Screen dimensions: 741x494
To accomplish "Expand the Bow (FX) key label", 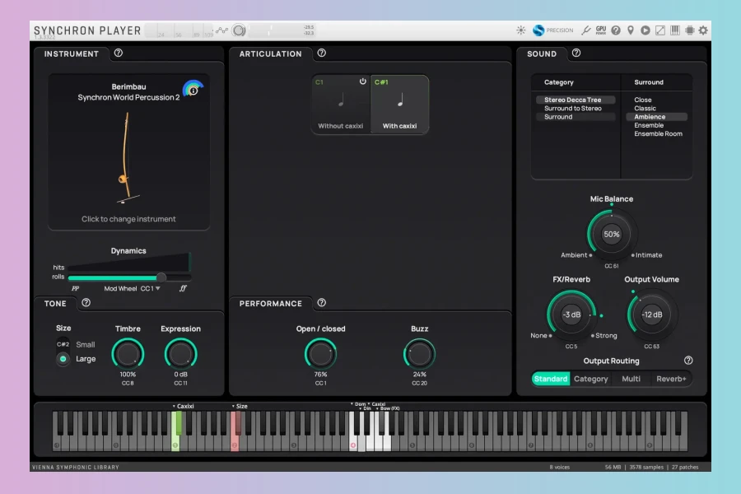I will (388, 408).
